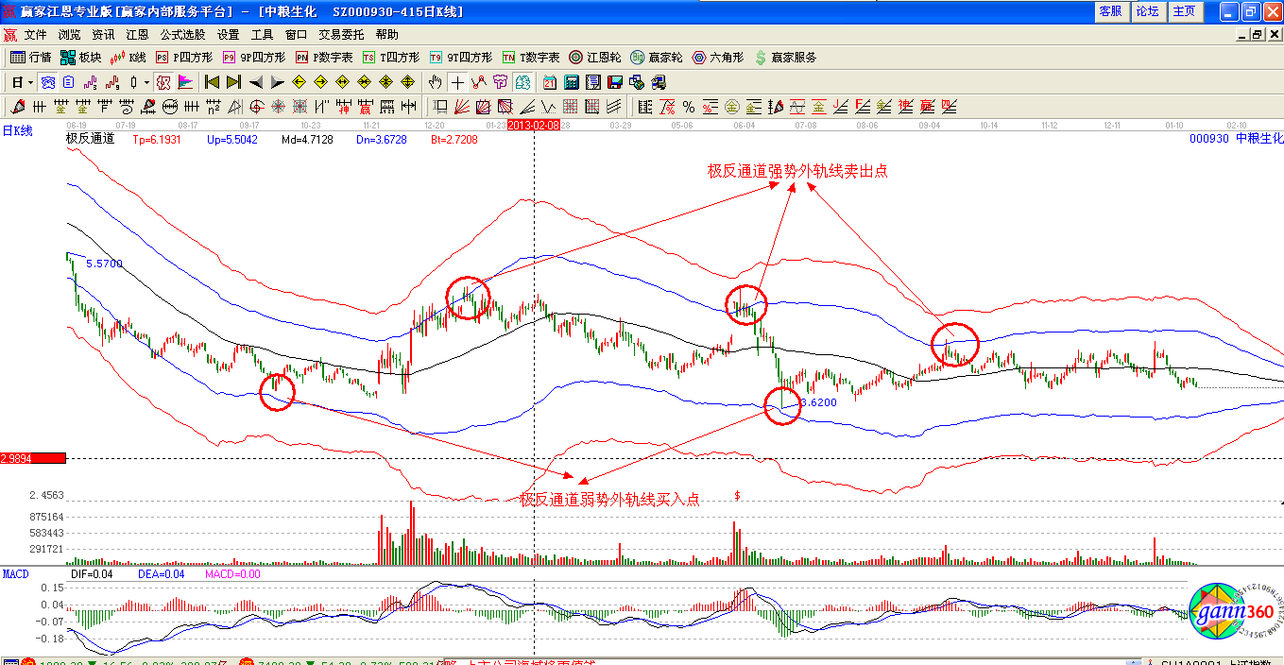Viewport: 1284px width, 665px height.
Task: Jump to first bar with skip-back arrow
Action: pos(212,82)
